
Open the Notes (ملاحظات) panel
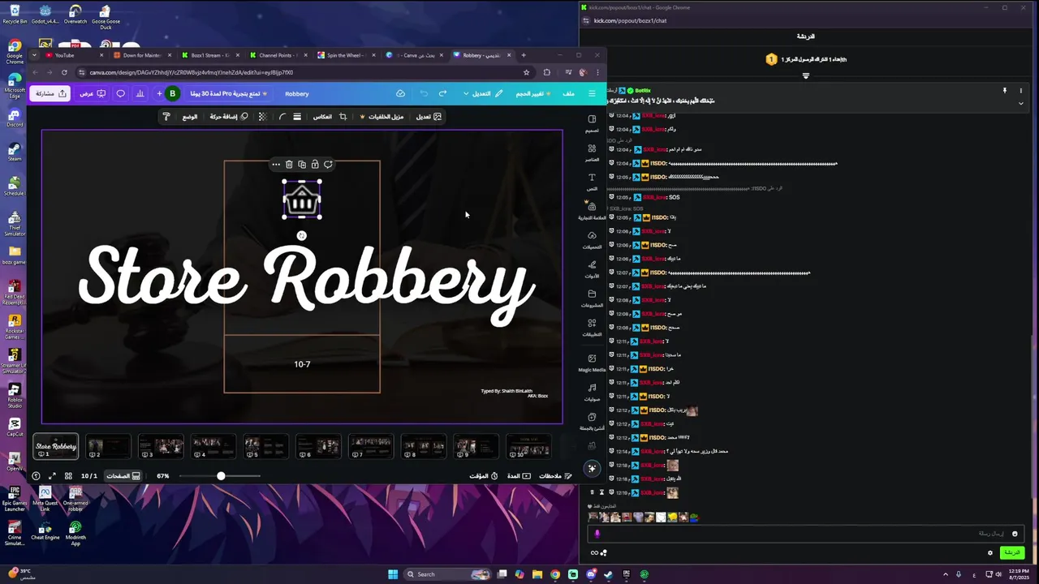click(555, 476)
